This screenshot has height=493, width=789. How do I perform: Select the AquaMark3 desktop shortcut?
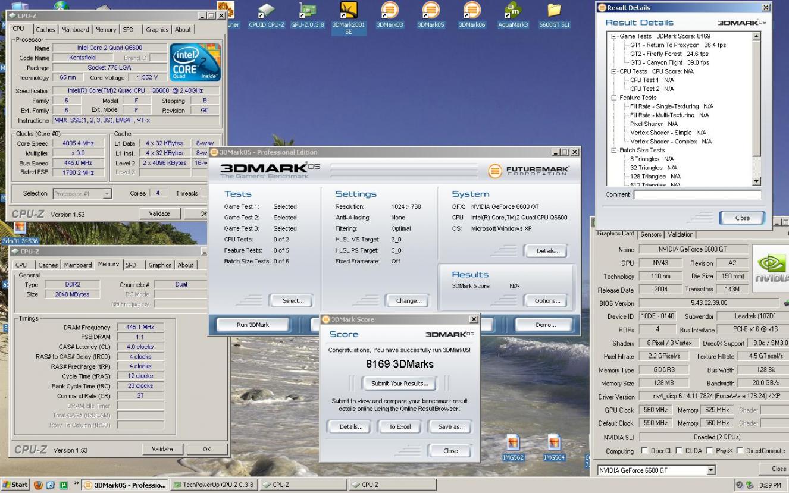point(513,14)
